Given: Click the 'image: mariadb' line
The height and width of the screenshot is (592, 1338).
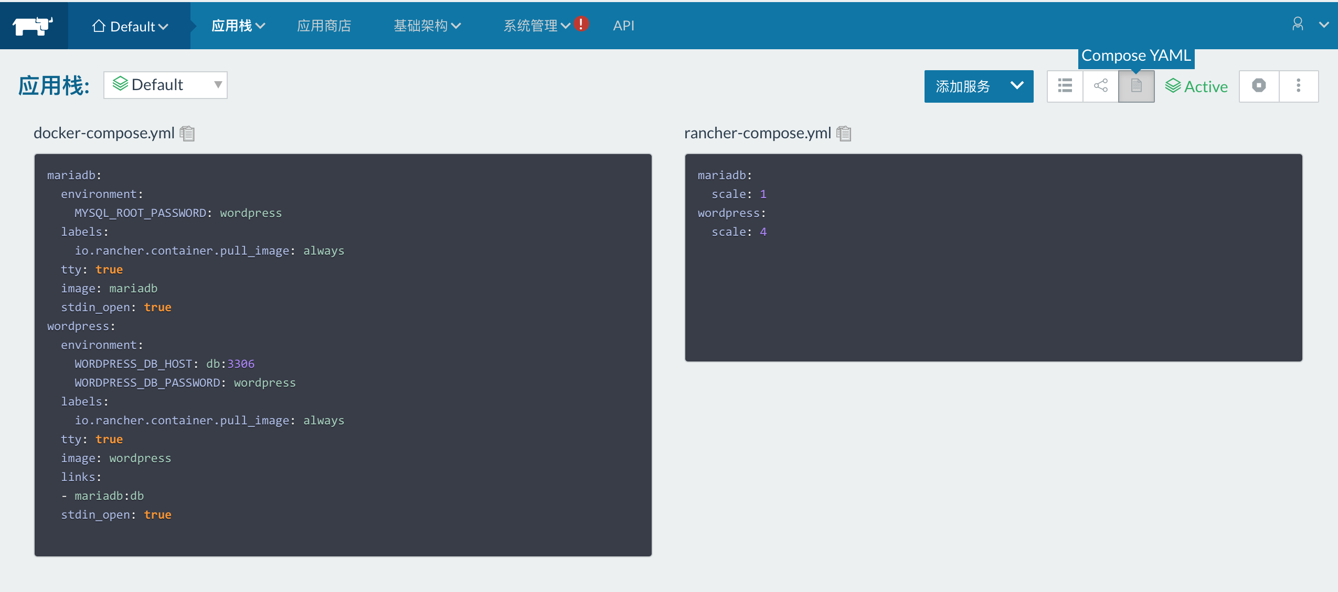Looking at the screenshot, I should [109, 288].
